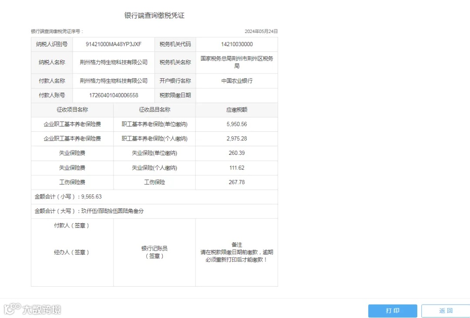Click the 征收项目名称 column header
470x318 pixels.
click(x=72, y=110)
